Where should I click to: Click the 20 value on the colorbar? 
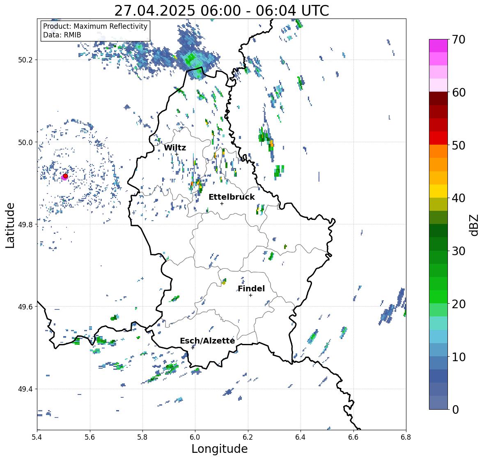(x=459, y=304)
